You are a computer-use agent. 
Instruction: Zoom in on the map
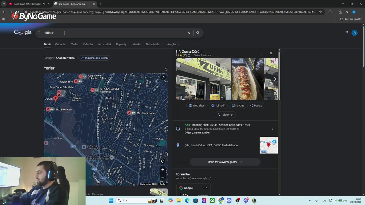click(x=163, y=169)
